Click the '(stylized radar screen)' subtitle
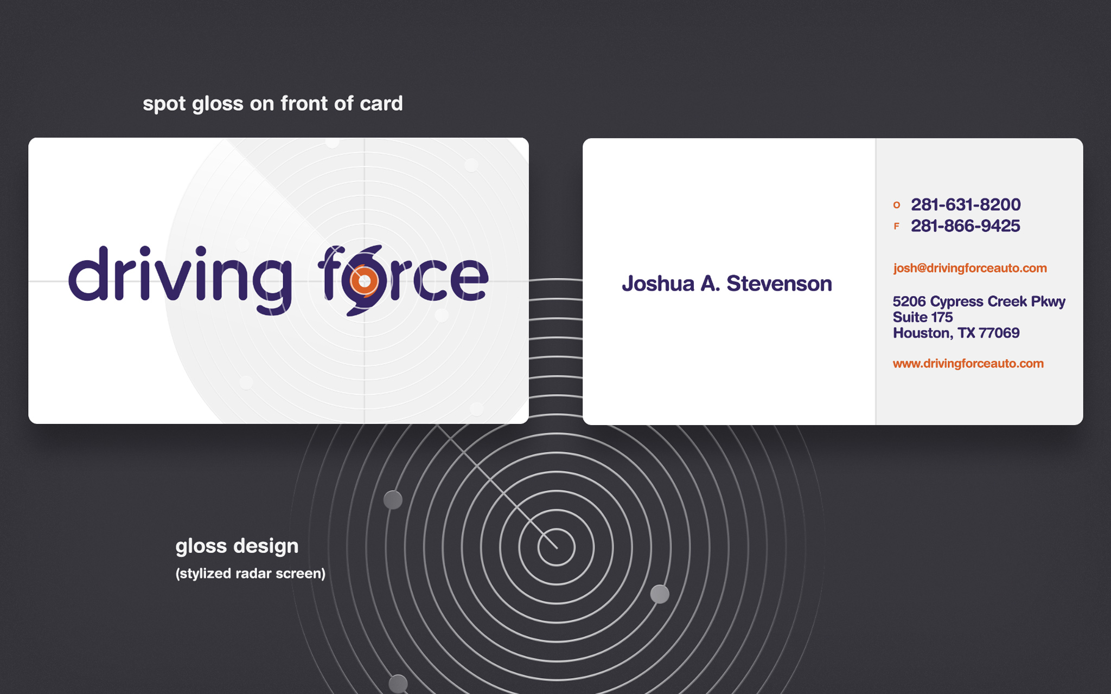 coord(251,574)
